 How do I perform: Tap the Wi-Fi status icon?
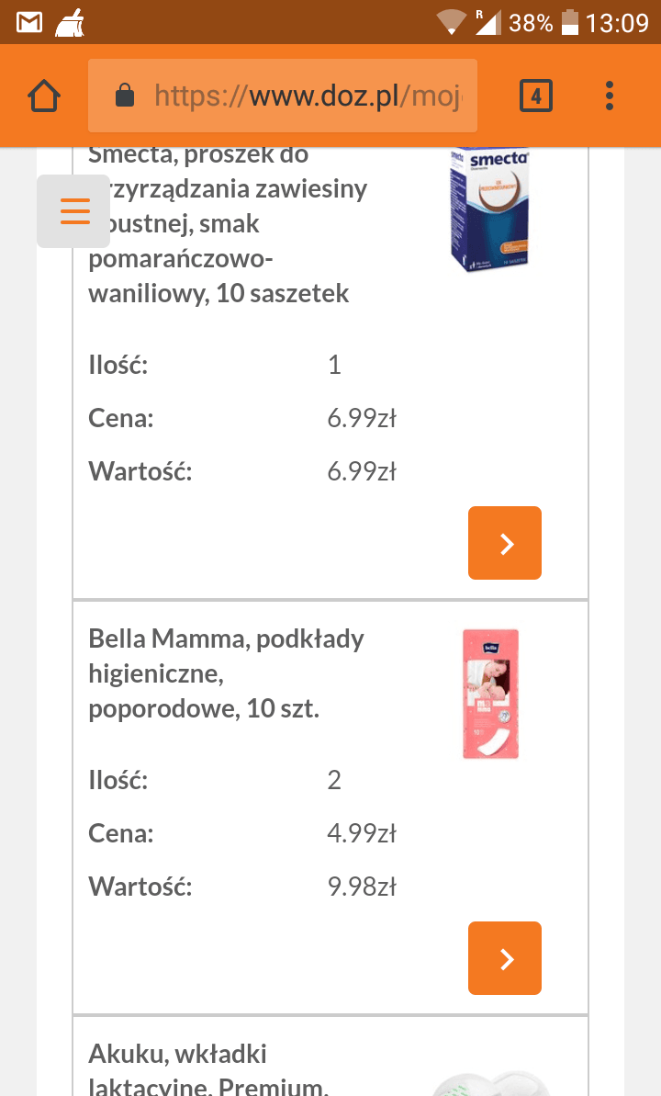451,22
